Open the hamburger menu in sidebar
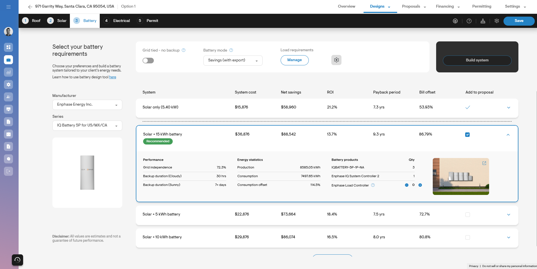537x269 pixels. [x=8, y=7]
